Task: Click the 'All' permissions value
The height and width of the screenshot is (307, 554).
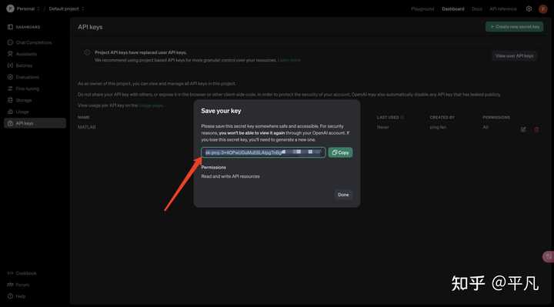Action: [486, 127]
